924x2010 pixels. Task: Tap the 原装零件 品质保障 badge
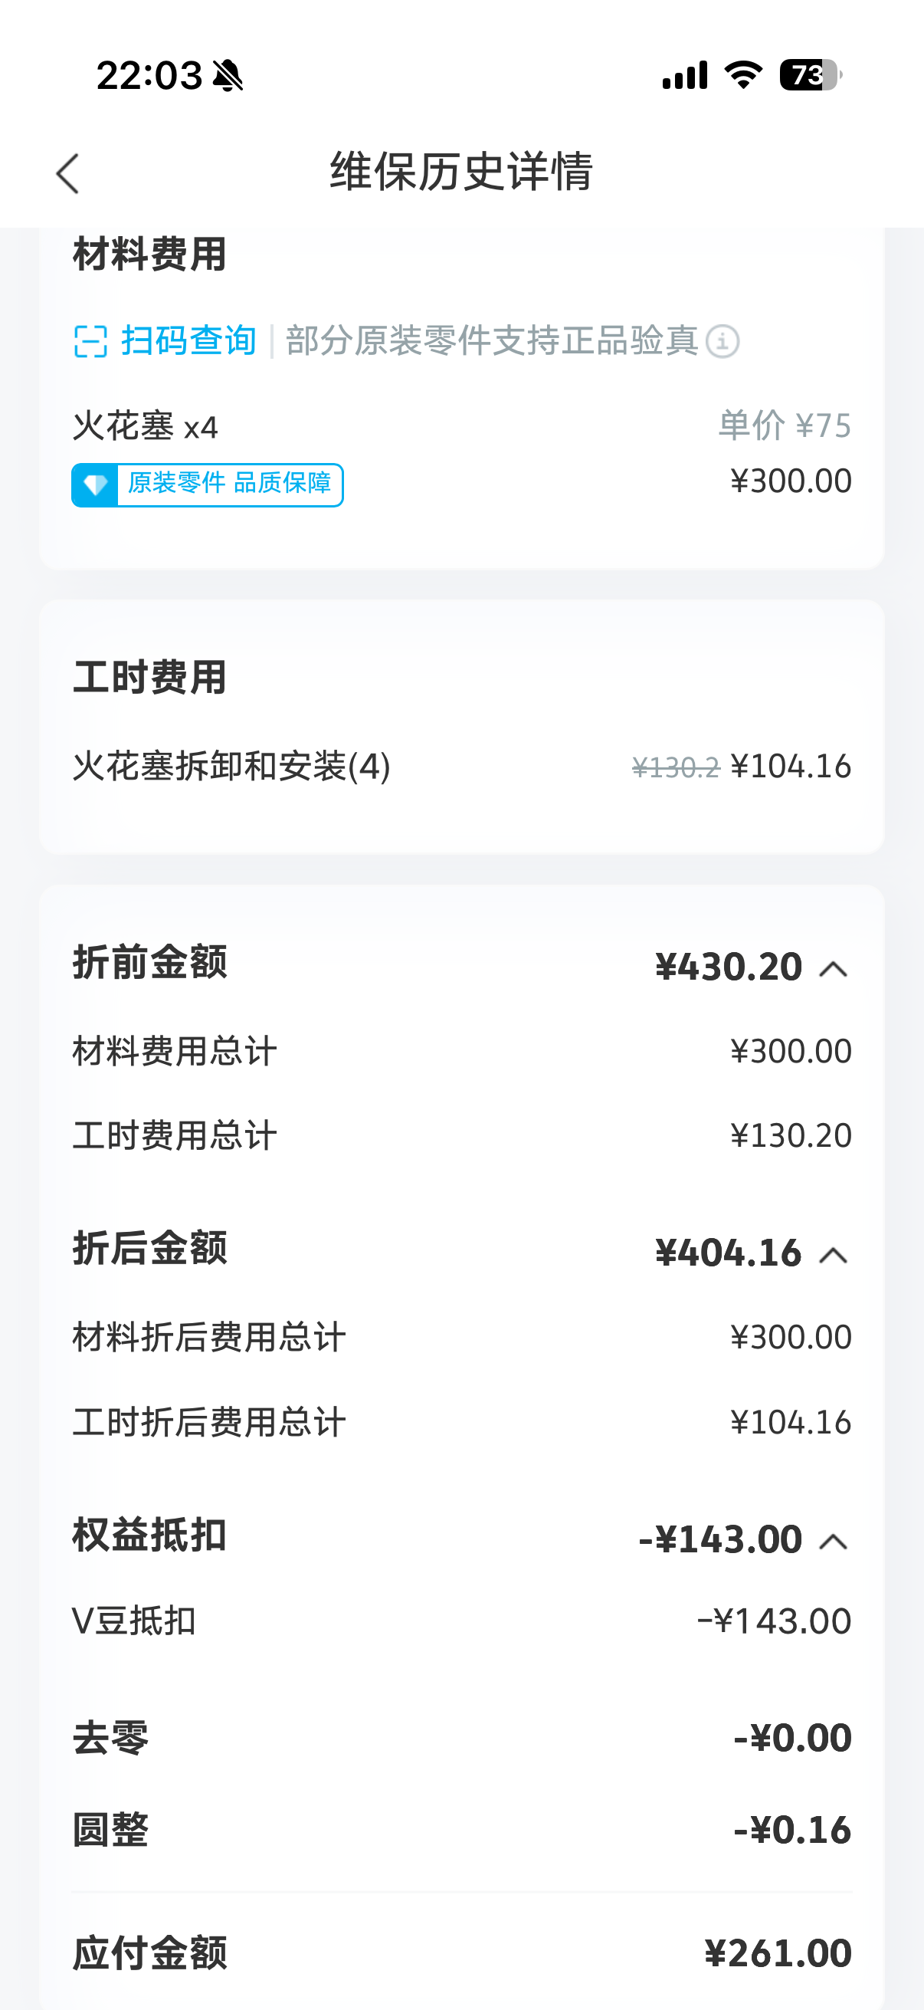point(229,484)
